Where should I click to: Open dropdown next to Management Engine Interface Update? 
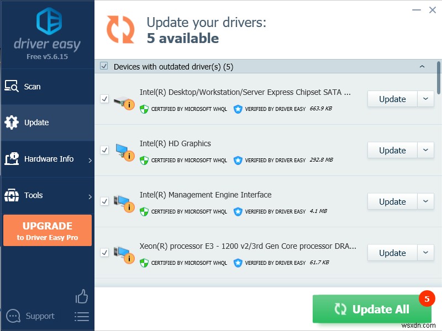coord(426,201)
